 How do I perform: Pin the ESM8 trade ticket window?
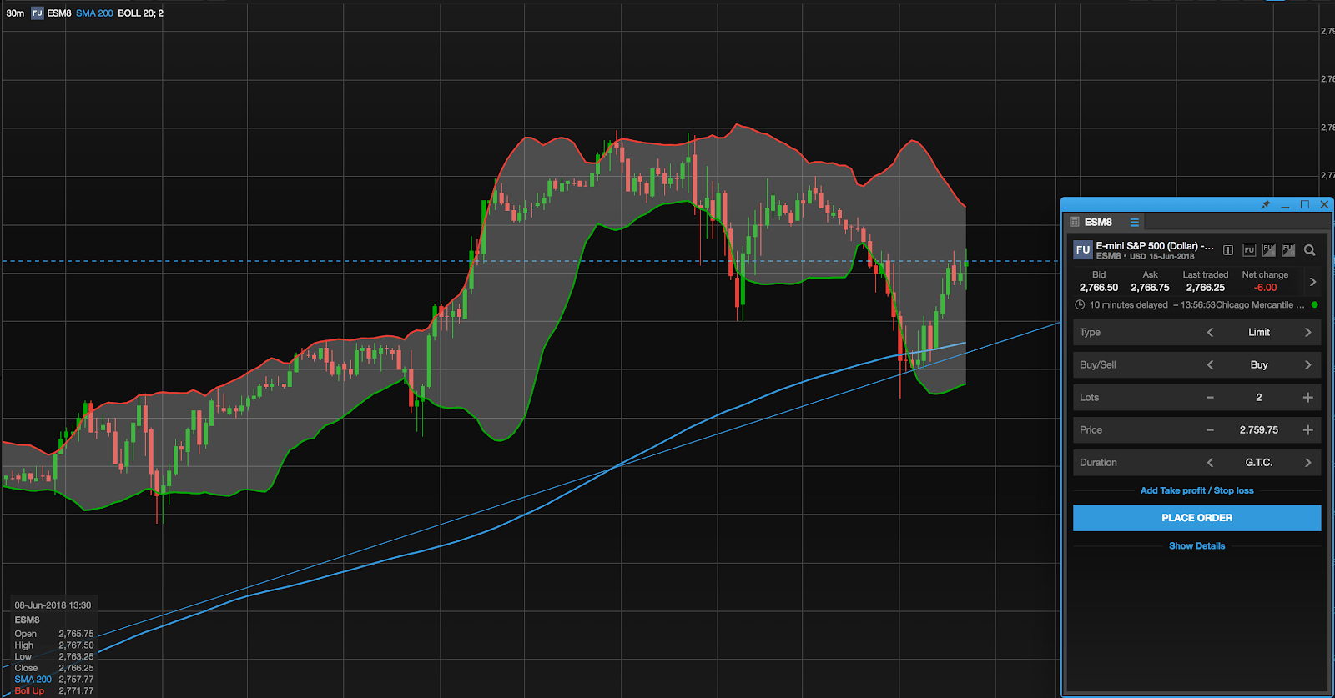[1266, 204]
